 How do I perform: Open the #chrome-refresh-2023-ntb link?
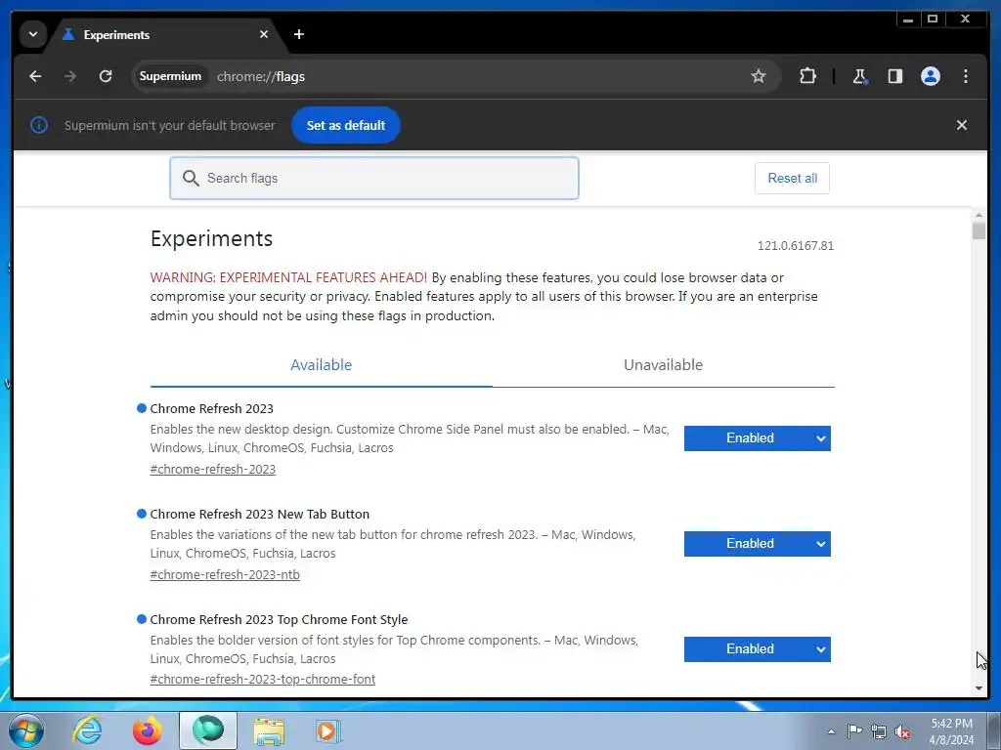pos(225,574)
